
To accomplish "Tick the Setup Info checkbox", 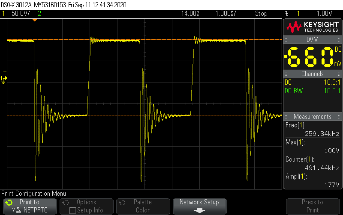I will point(72,210).
